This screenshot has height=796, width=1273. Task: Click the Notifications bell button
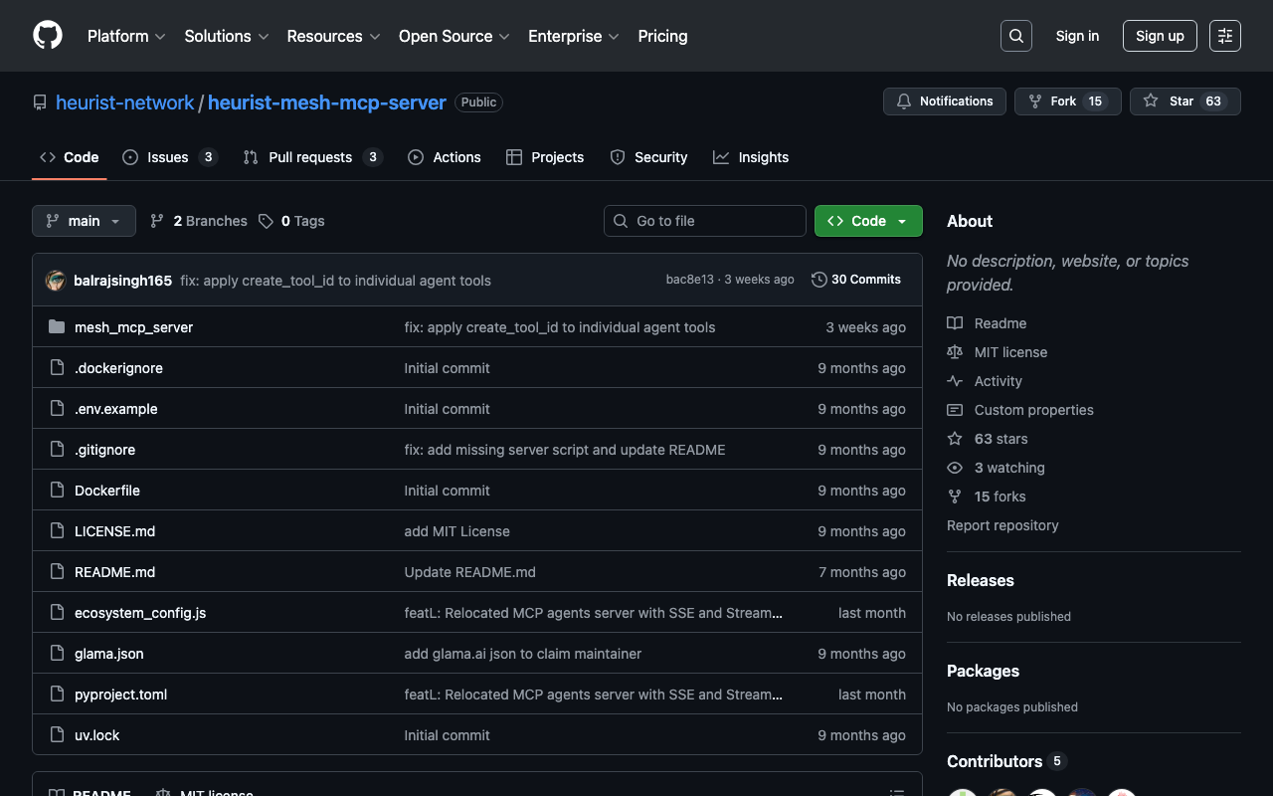pos(944,101)
